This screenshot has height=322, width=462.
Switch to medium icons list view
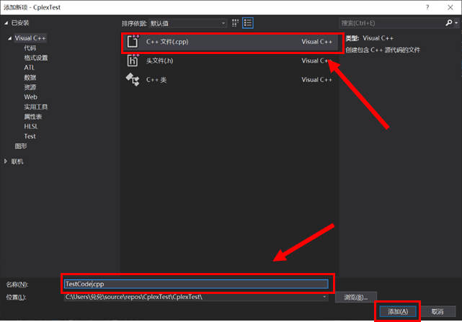(x=248, y=23)
